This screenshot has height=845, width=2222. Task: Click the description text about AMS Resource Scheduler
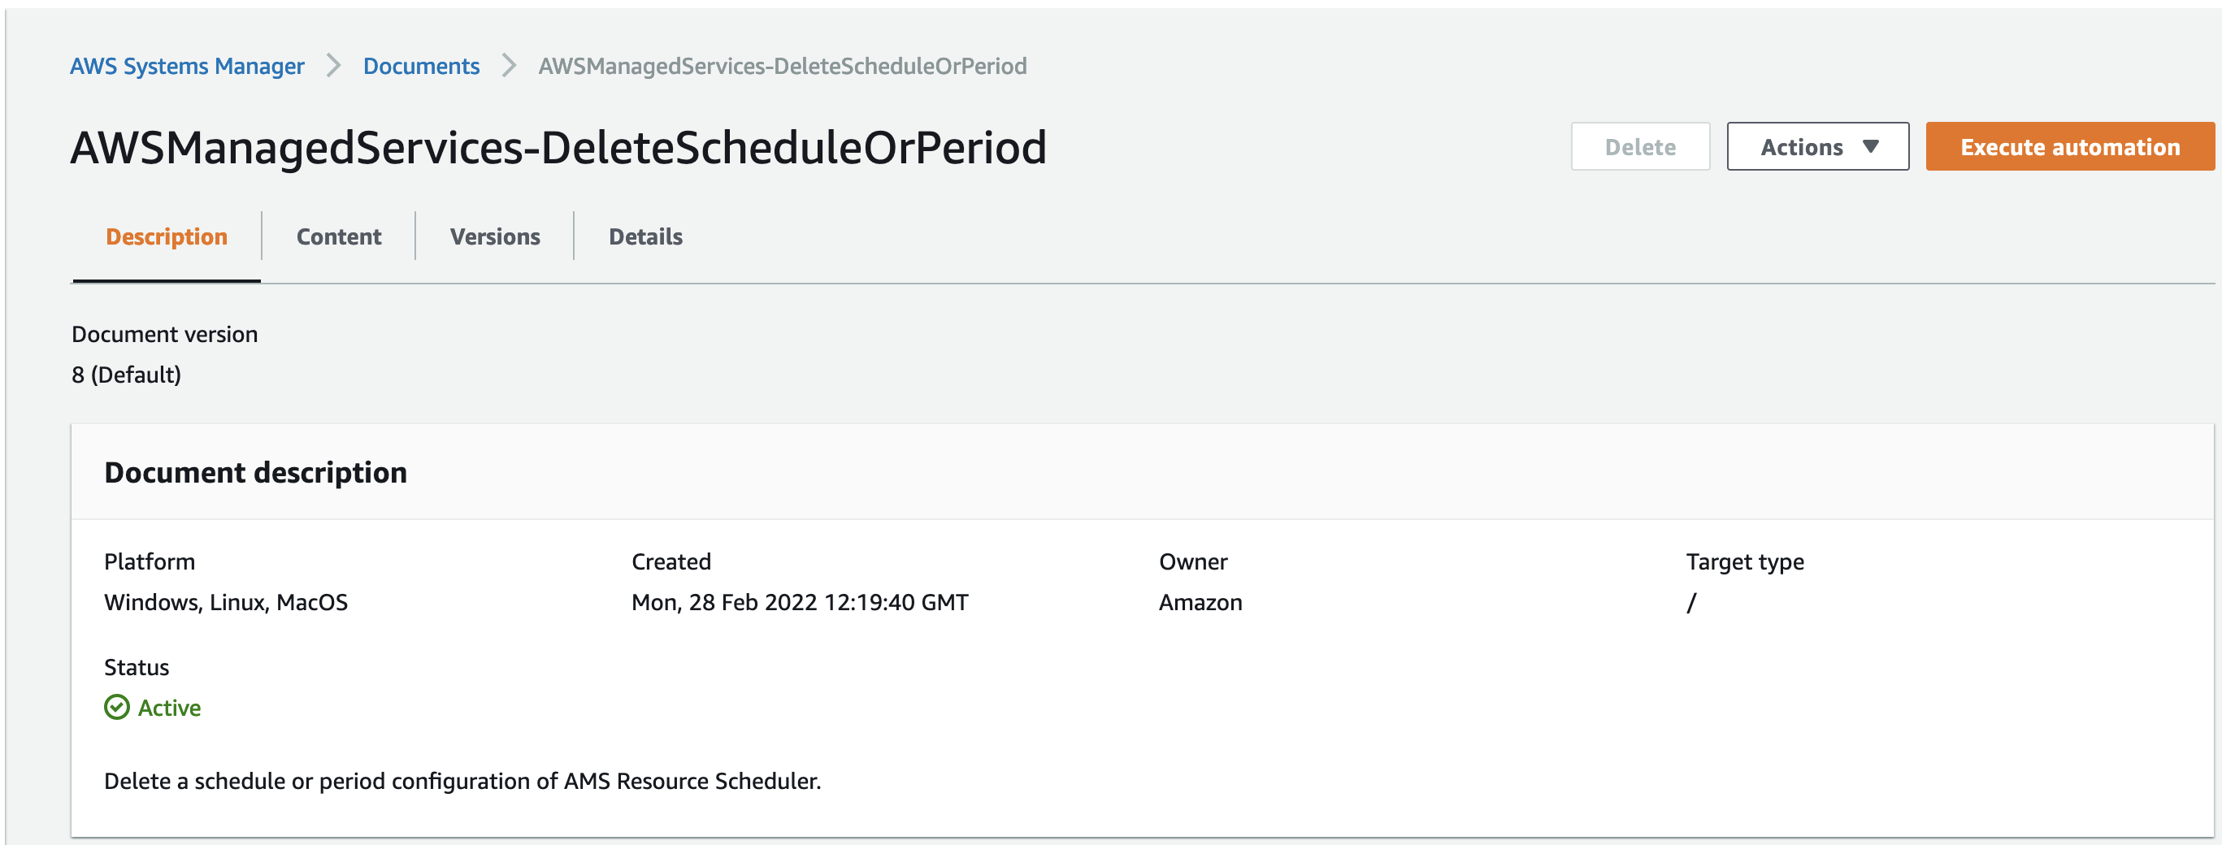462,780
